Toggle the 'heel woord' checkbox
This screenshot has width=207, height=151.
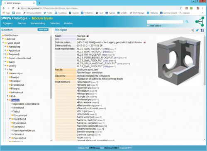[148, 26]
